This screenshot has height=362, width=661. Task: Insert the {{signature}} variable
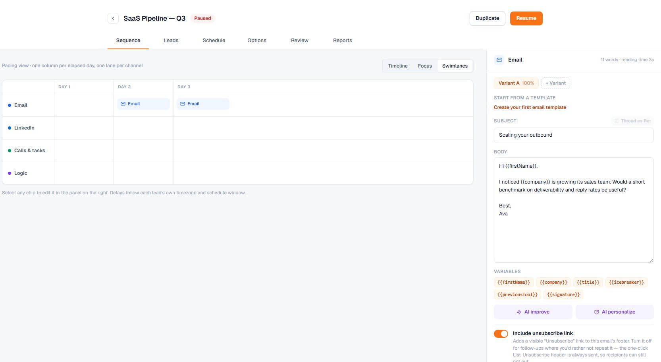click(563, 295)
